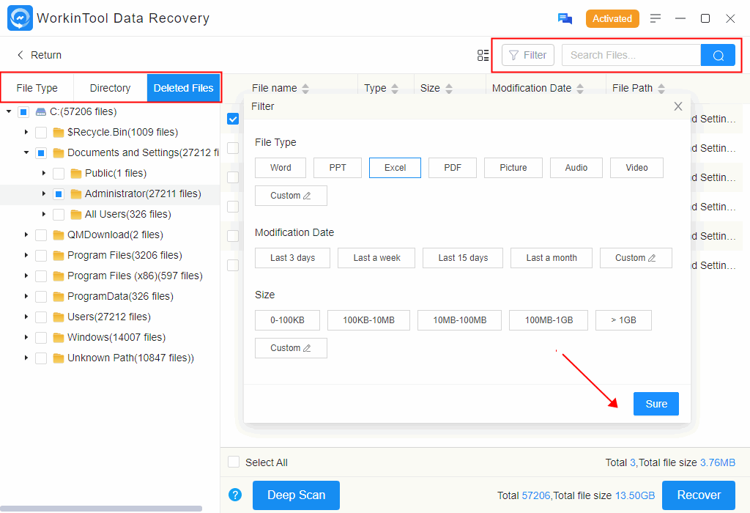Open the hamburger menu icon
The height and width of the screenshot is (513, 750).
point(656,18)
